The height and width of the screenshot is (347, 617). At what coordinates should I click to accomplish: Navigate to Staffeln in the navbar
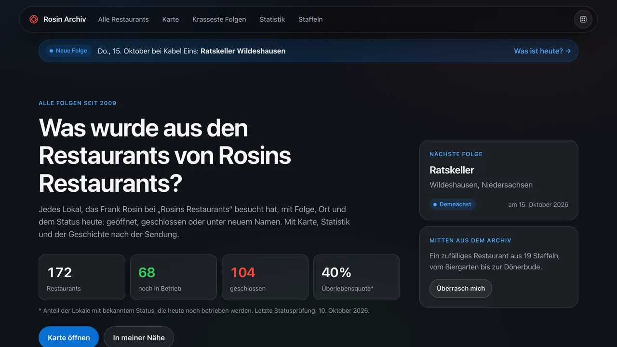(x=310, y=19)
